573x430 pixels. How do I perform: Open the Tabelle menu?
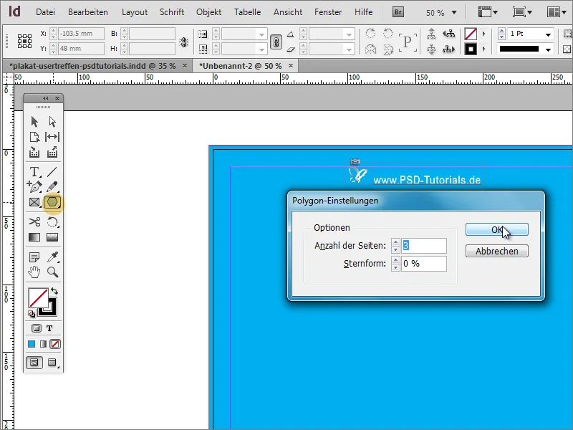pos(247,12)
